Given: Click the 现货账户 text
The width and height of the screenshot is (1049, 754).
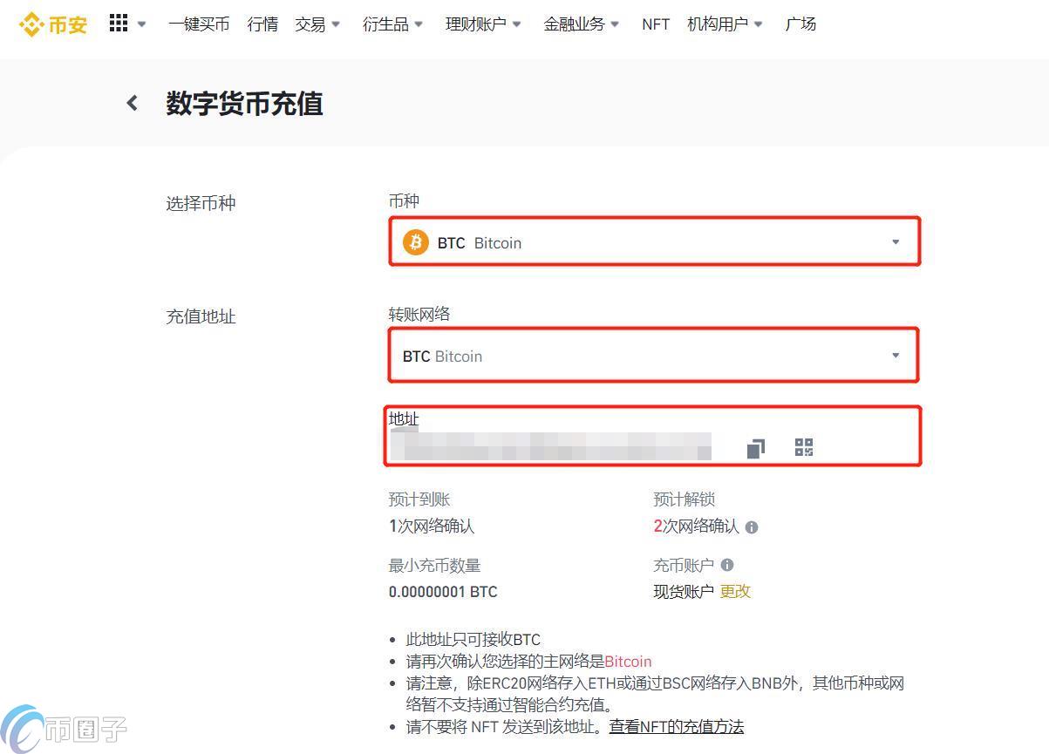Looking at the screenshot, I should (x=684, y=591).
